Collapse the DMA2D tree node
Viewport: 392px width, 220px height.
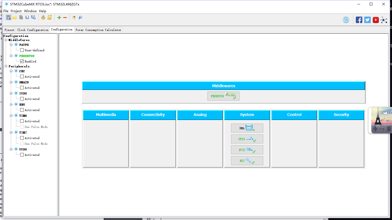click(x=11, y=82)
